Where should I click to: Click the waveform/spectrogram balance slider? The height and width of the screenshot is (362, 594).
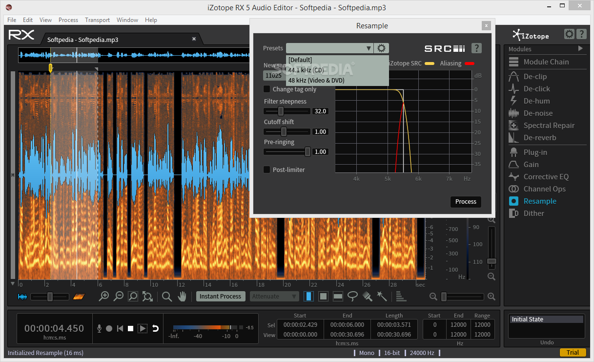50,297
